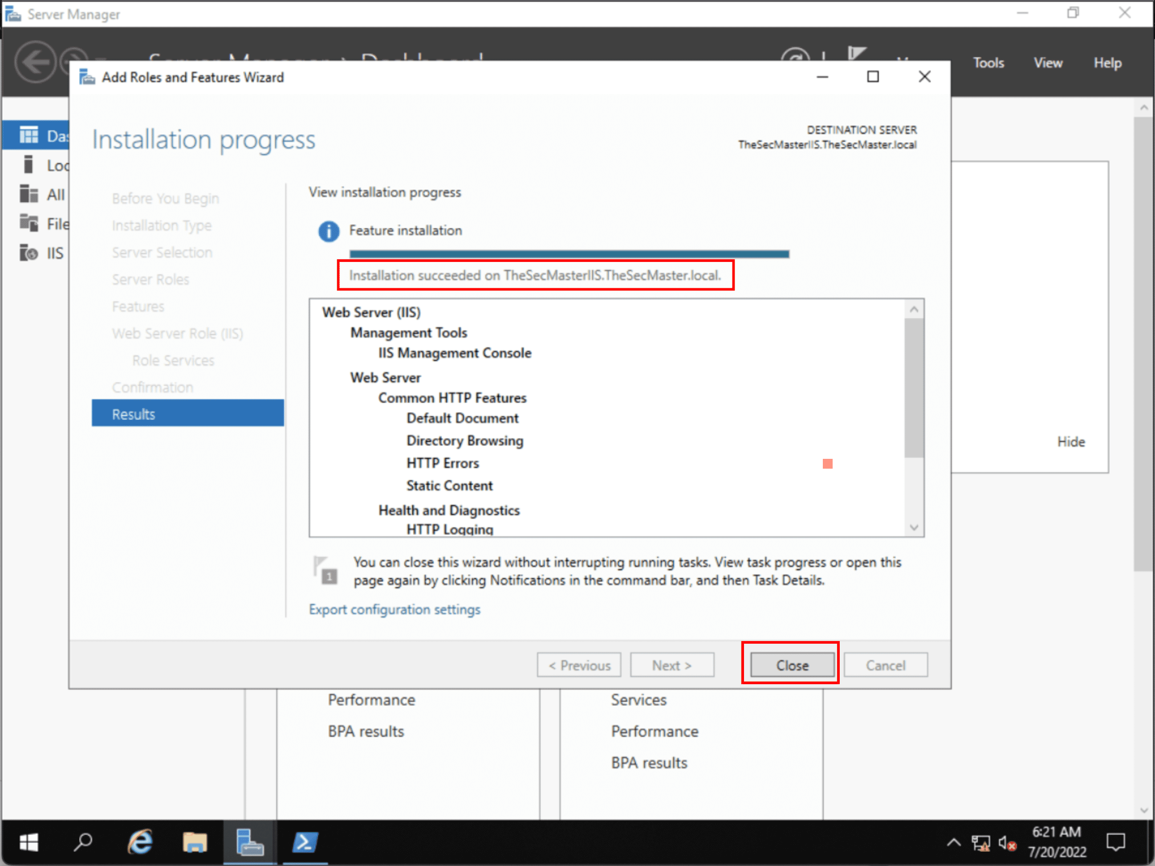This screenshot has height=866, width=1155.
Task: Click the notifications flag icon in wizard note
Action: point(325,570)
